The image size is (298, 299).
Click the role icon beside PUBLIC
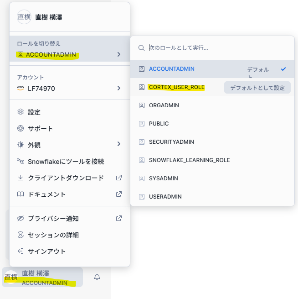[142, 124]
